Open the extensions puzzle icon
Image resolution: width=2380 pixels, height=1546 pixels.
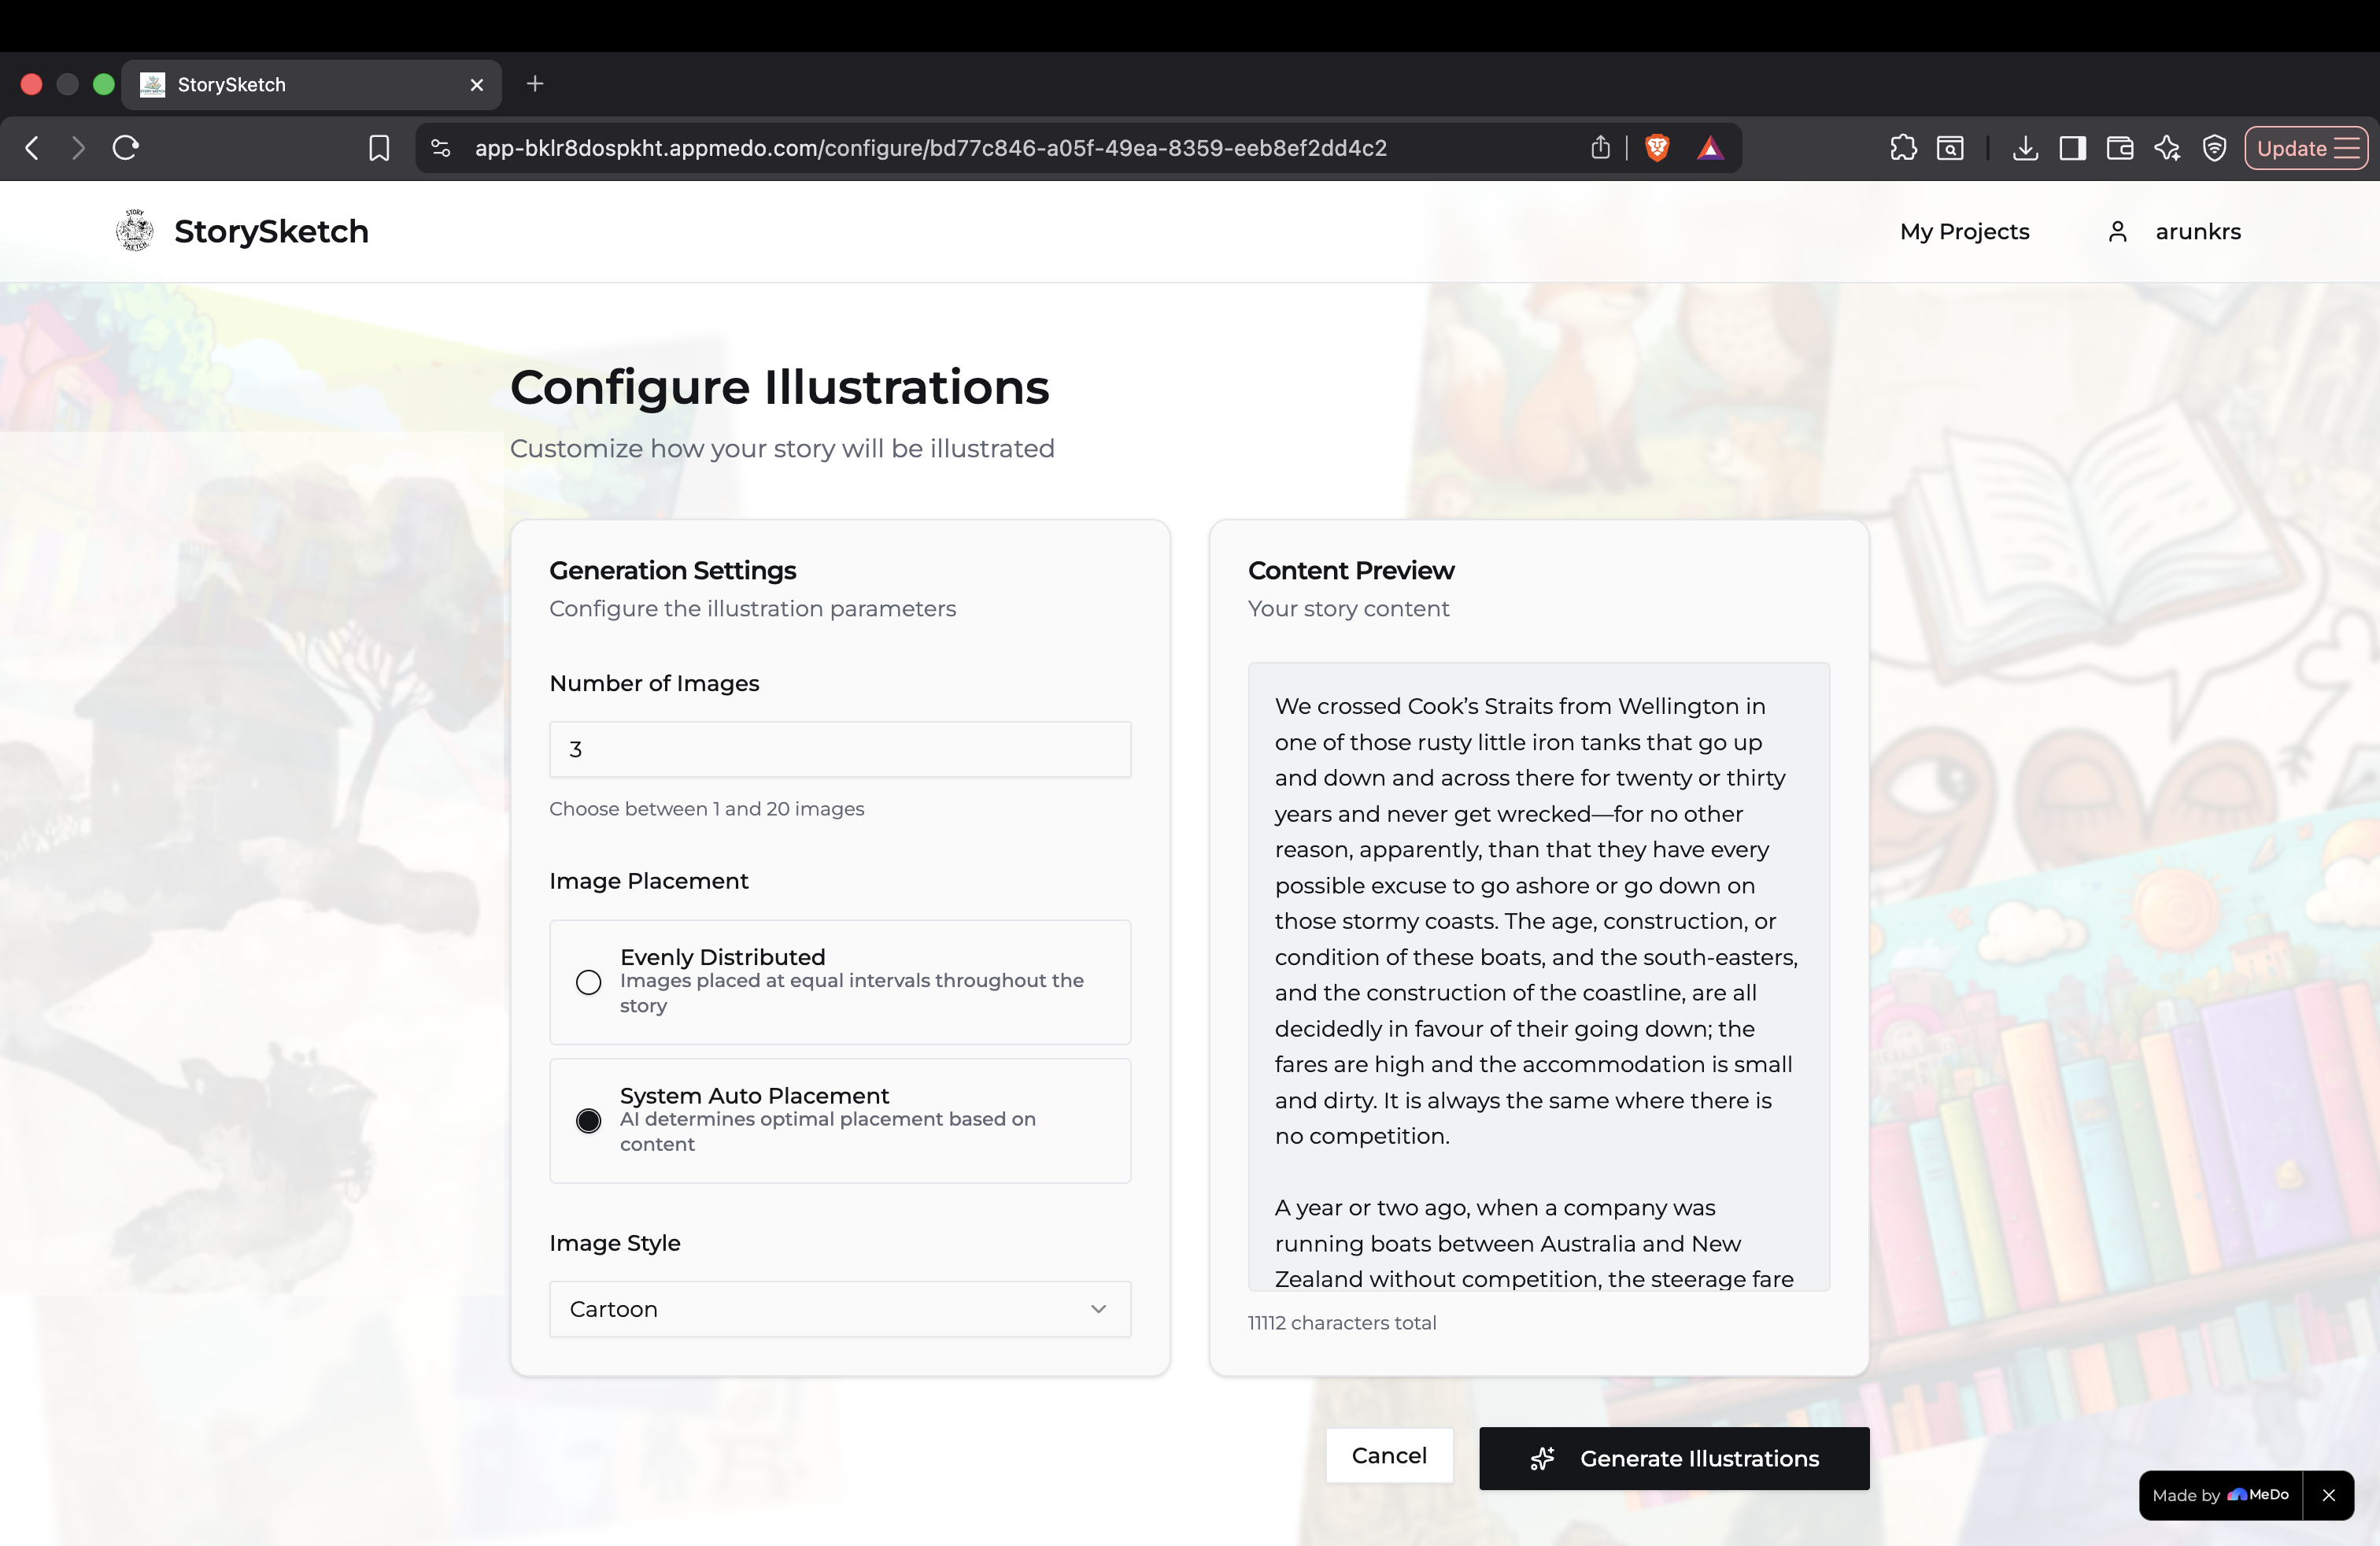[x=1903, y=148]
